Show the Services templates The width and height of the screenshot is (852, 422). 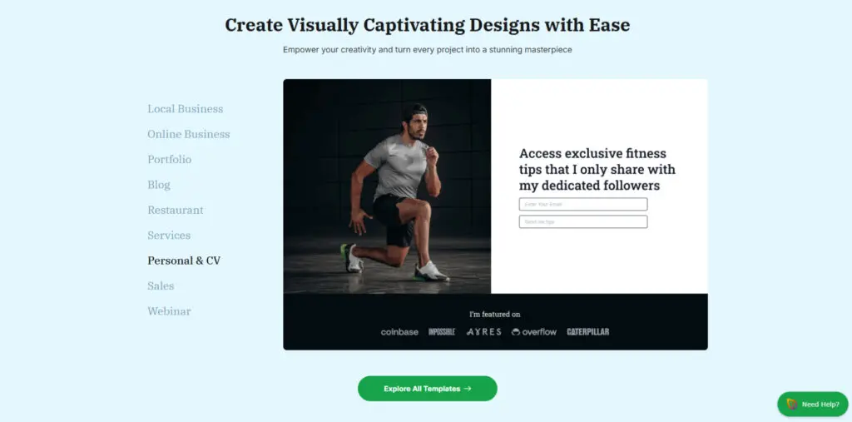click(169, 236)
